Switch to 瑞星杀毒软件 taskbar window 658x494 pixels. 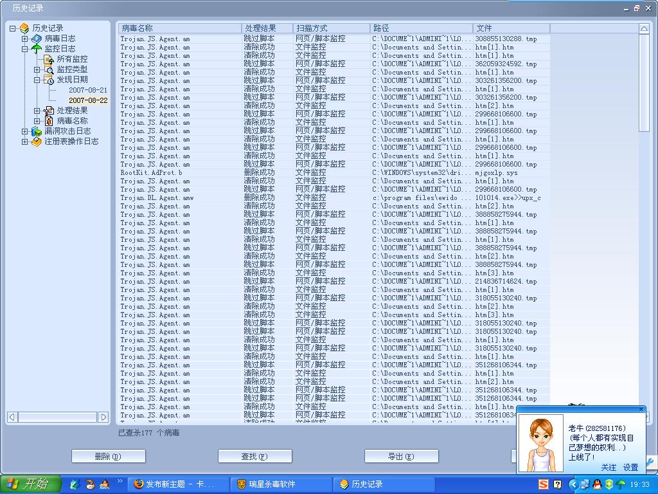pos(281,484)
